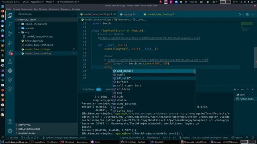Close the model_base_torch2.py tab
Screen dimensions: 257x144
click(115, 14)
